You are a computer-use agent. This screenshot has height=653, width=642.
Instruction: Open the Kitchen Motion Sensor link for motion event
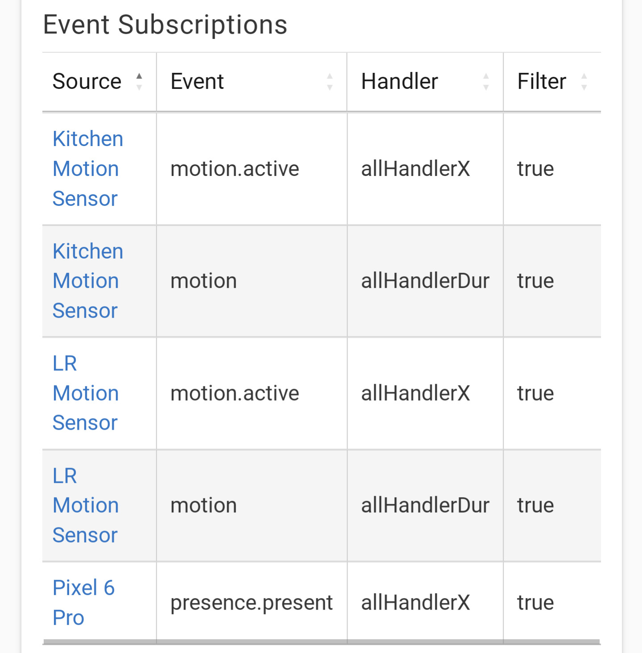(x=87, y=280)
